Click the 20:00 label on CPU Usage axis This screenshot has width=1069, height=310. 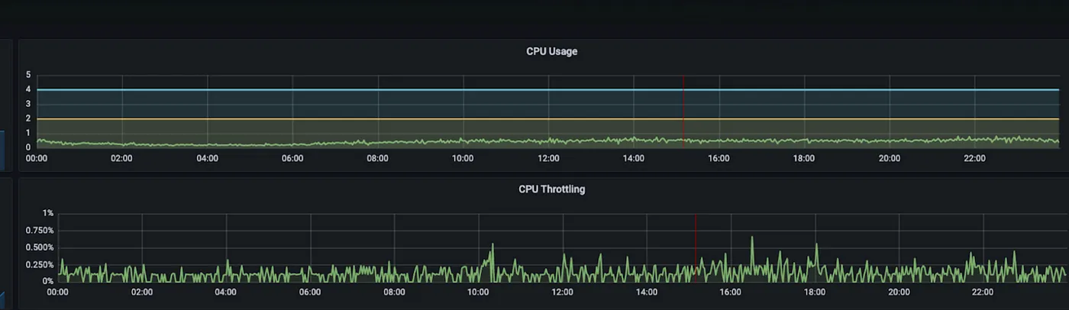point(890,159)
